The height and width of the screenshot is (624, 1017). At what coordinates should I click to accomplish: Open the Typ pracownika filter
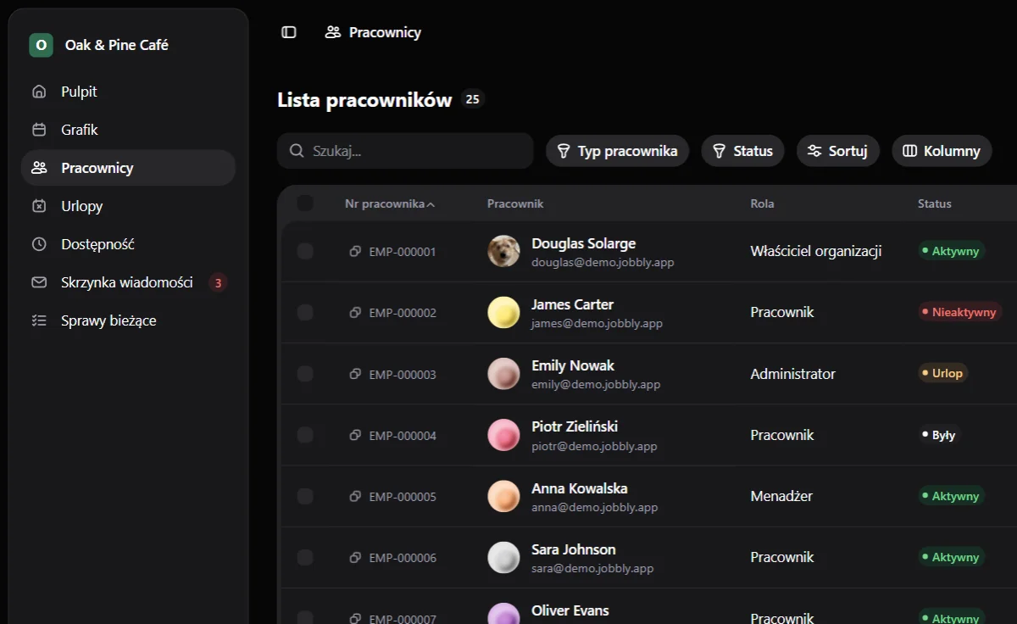click(x=617, y=151)
